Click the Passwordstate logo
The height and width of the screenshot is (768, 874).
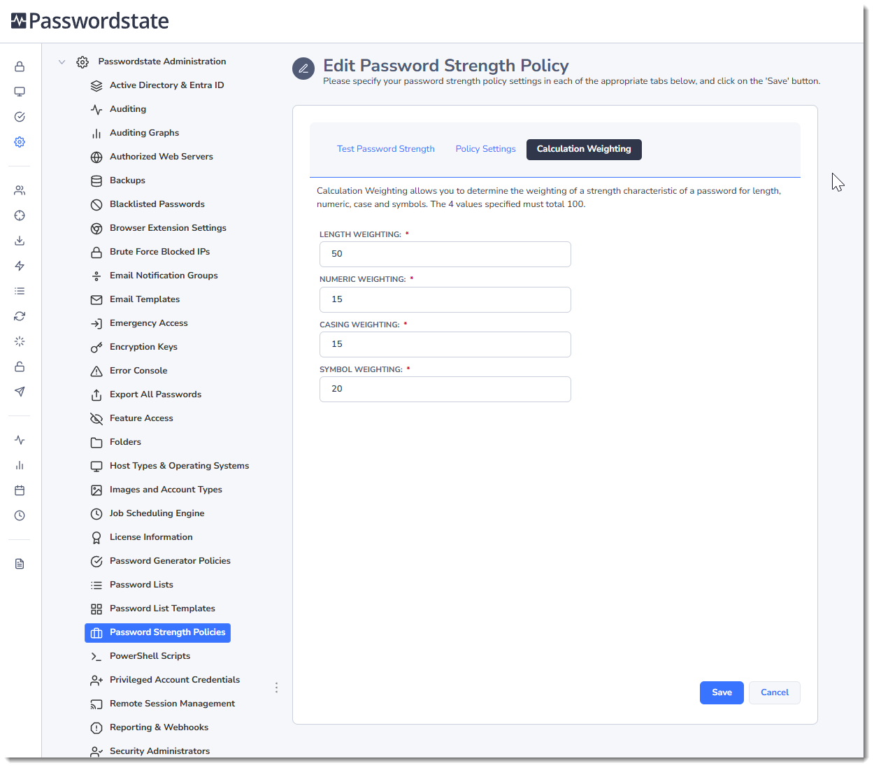(89, 21)
